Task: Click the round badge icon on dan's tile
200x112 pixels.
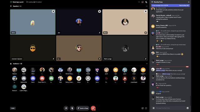Action: [99, 12]
